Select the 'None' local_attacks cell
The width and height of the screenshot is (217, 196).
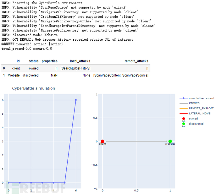86,75
